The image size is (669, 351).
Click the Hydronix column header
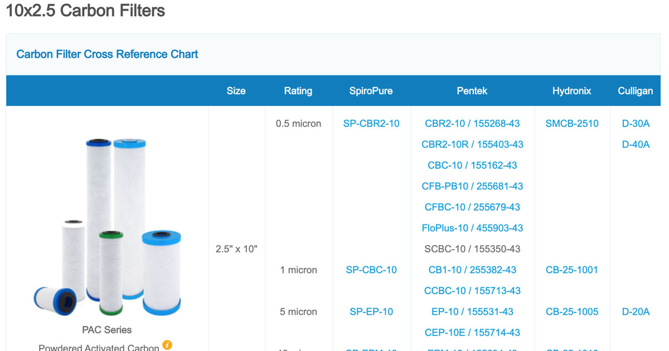(572, 91)
